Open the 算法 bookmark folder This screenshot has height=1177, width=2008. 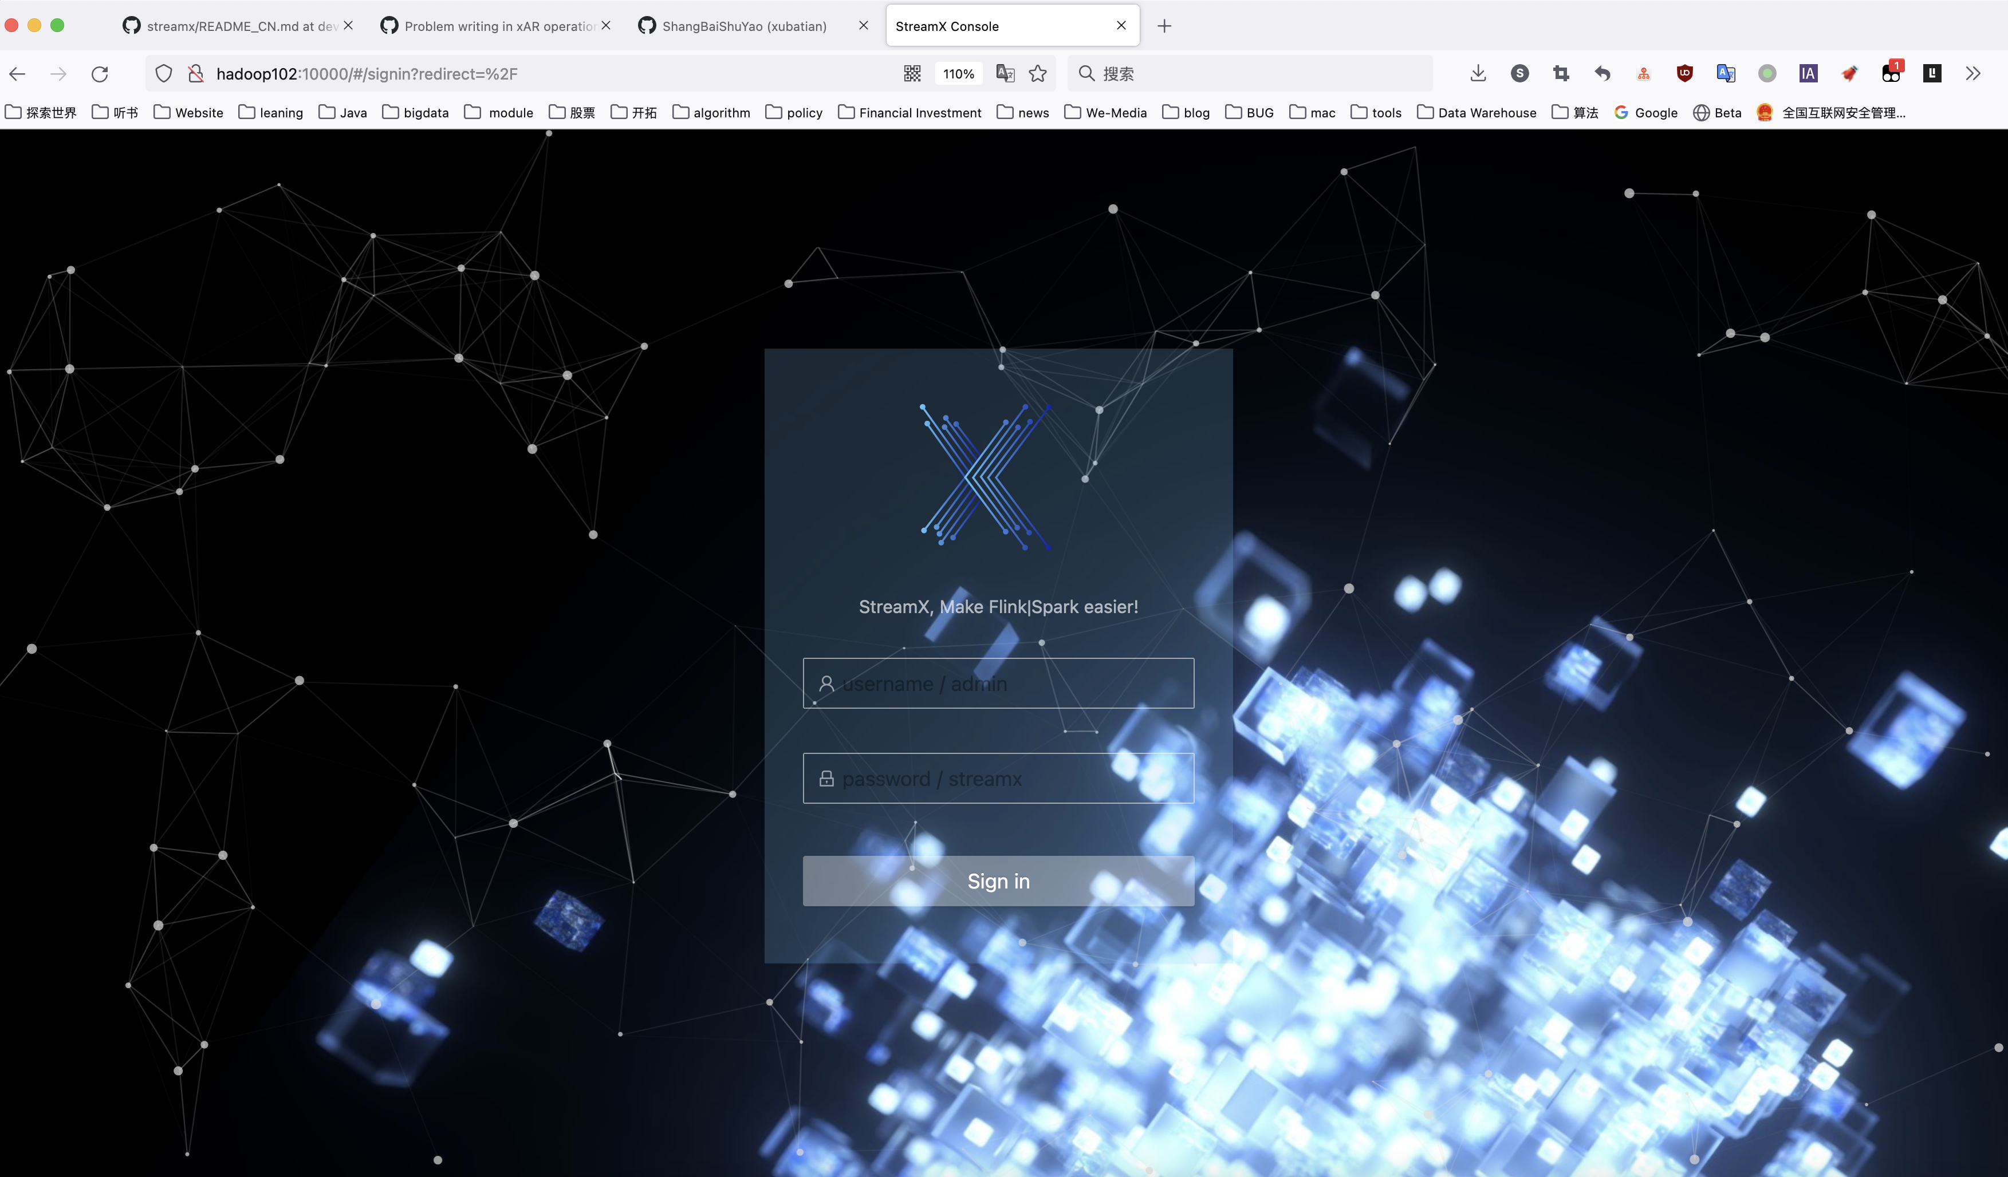point(1574,112)
